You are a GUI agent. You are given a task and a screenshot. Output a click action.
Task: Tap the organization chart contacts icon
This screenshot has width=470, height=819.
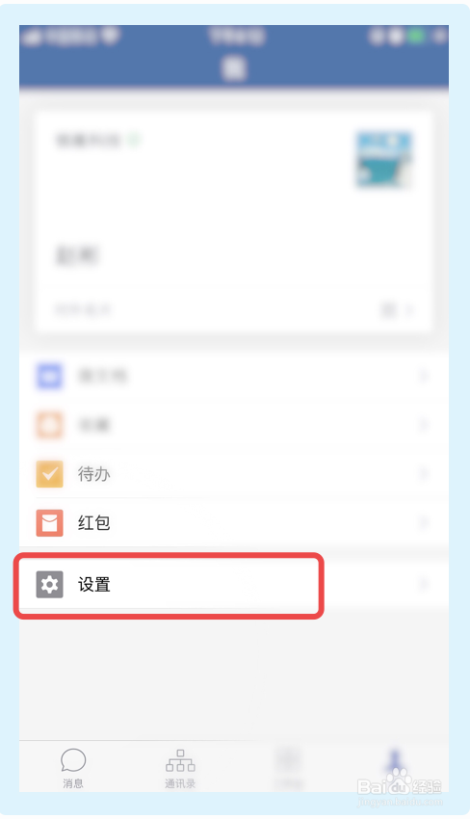180,760
